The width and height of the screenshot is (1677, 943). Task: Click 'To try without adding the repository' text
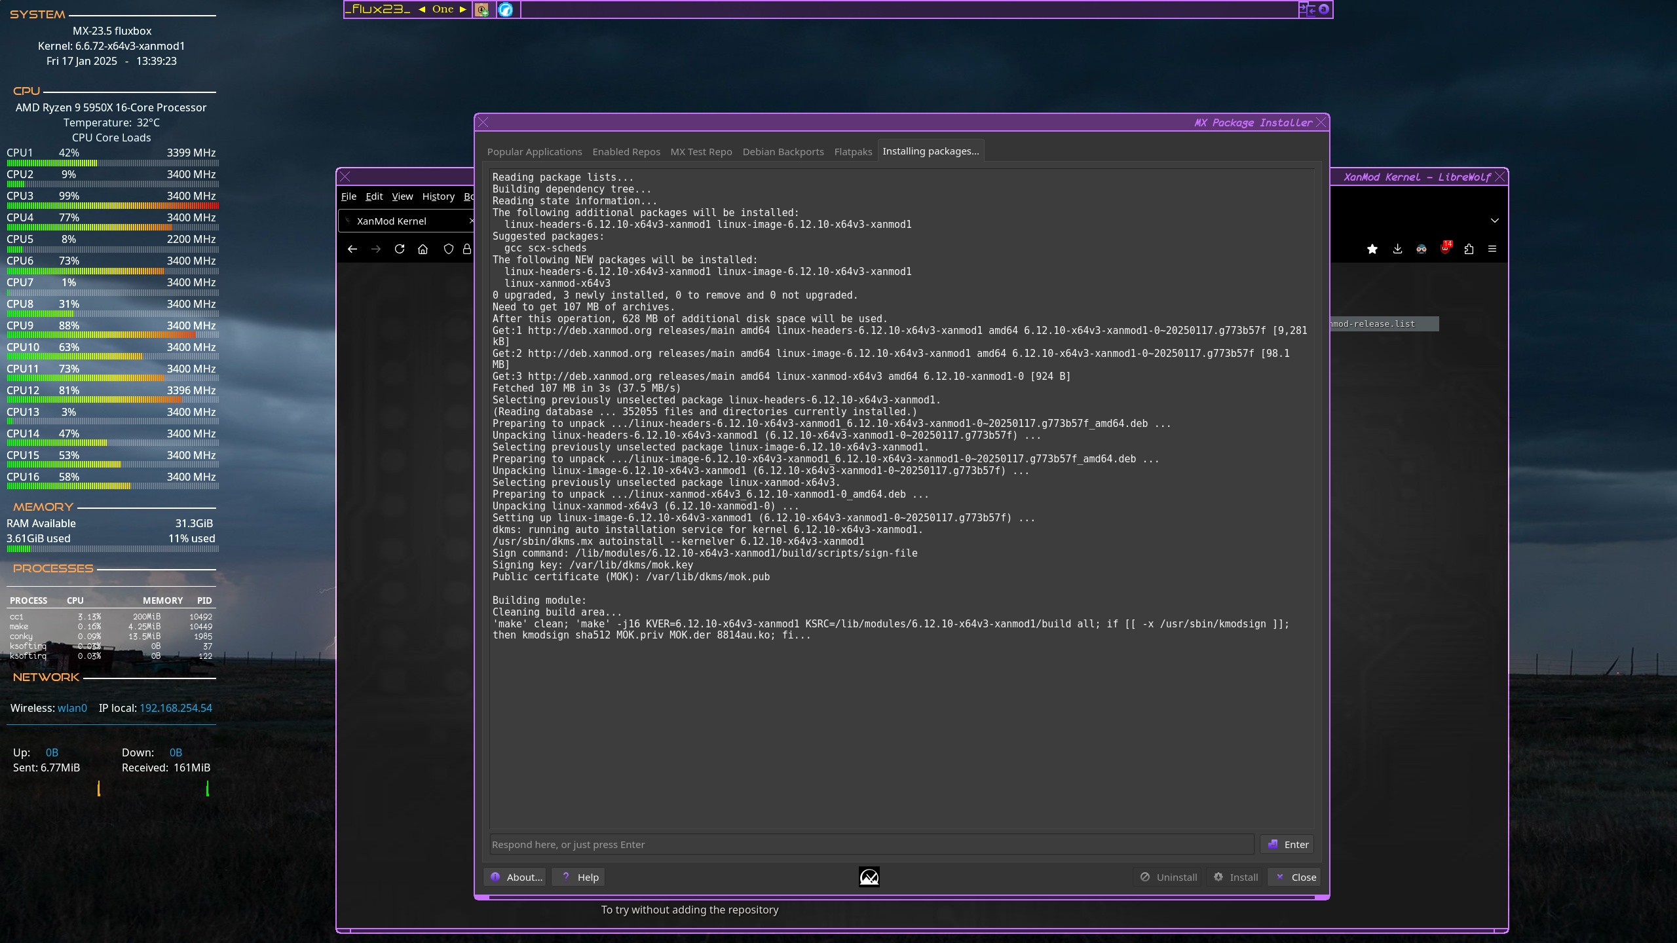coord(690,910)
